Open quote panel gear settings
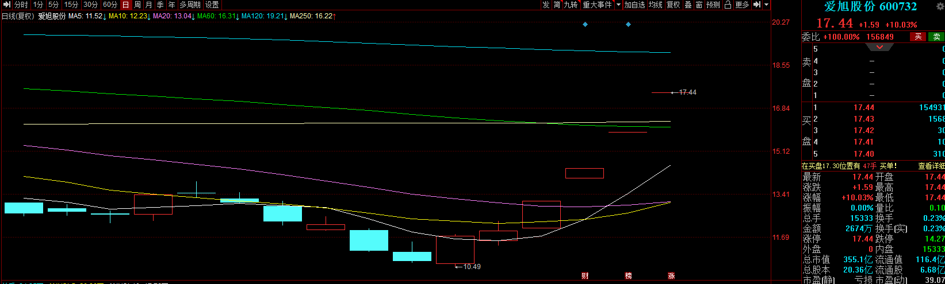This screenshot has width=945, height=284. (x=941, y=6)
